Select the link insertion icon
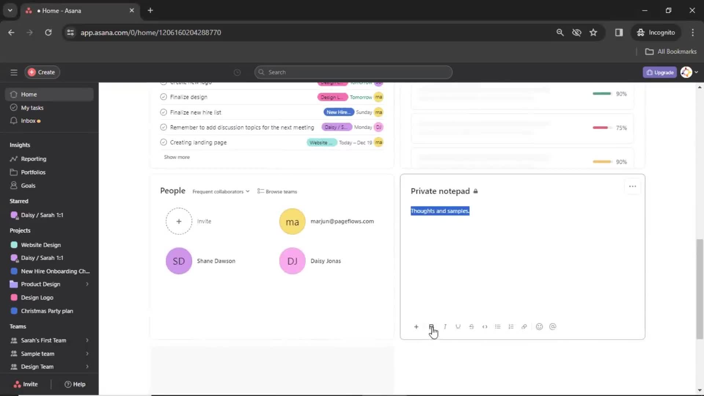Viewport: 704px width, 396px height. click(x=524, y=326)
